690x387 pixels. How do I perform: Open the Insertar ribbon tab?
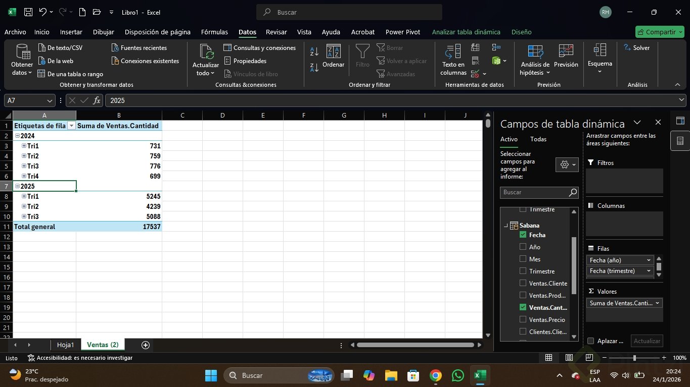[71, 32]
